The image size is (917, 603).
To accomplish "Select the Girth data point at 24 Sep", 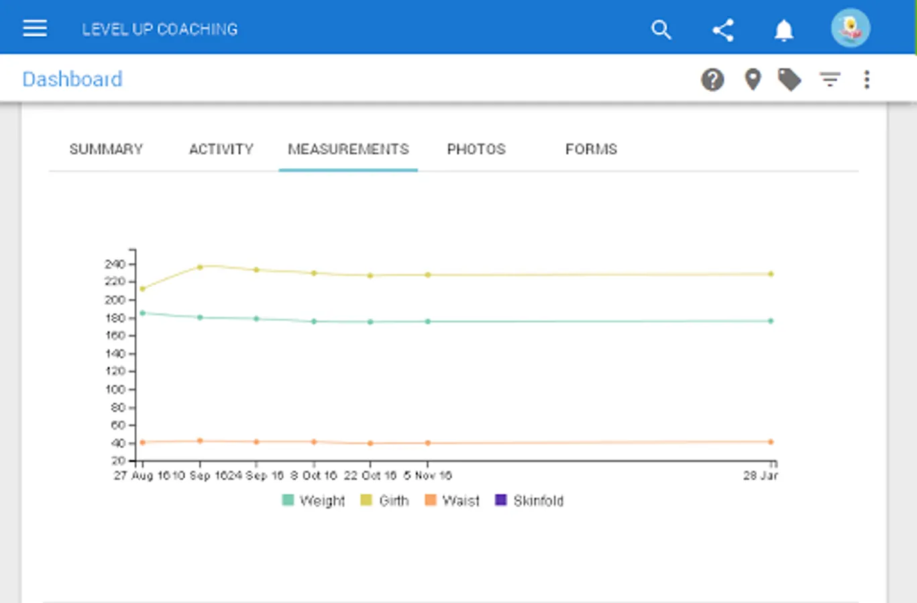I will point(256,270).
